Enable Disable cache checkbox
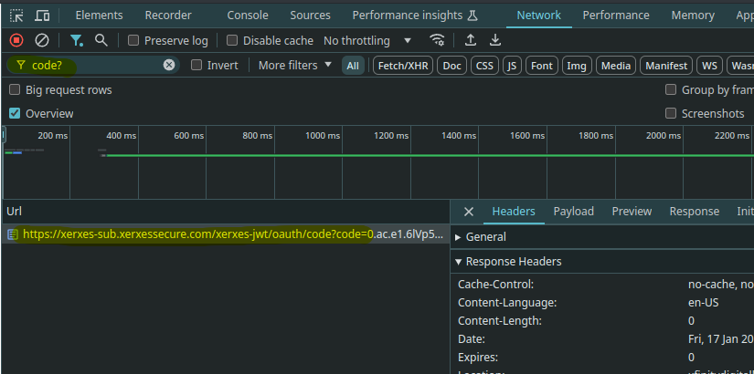 coord(232,40)
